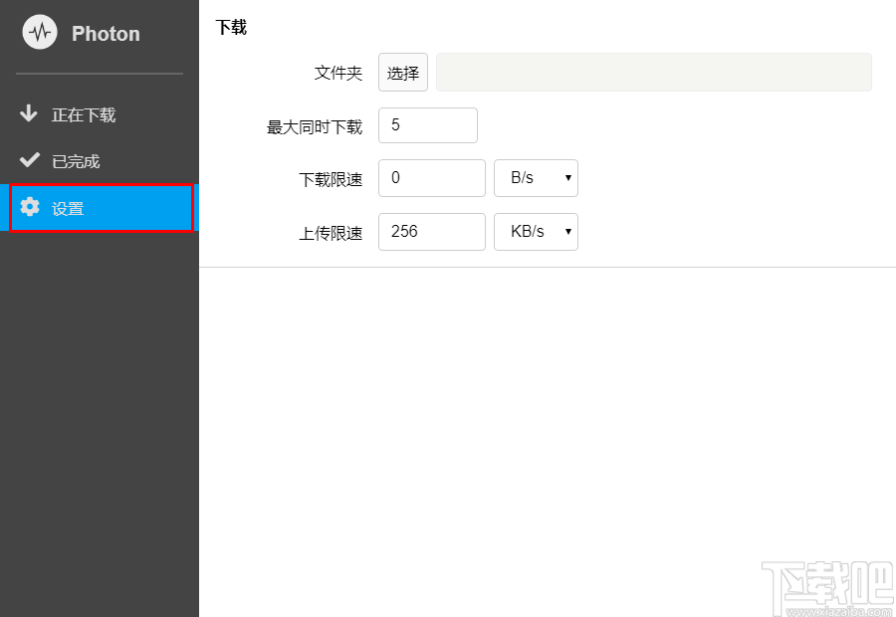The image size is (896, 617).
Task: Click the dropdown arrow on the B/s selector
Action: tap(567, 178)
